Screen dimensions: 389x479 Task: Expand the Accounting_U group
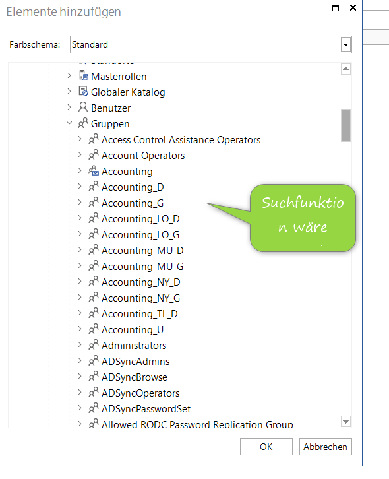[80, 329]
